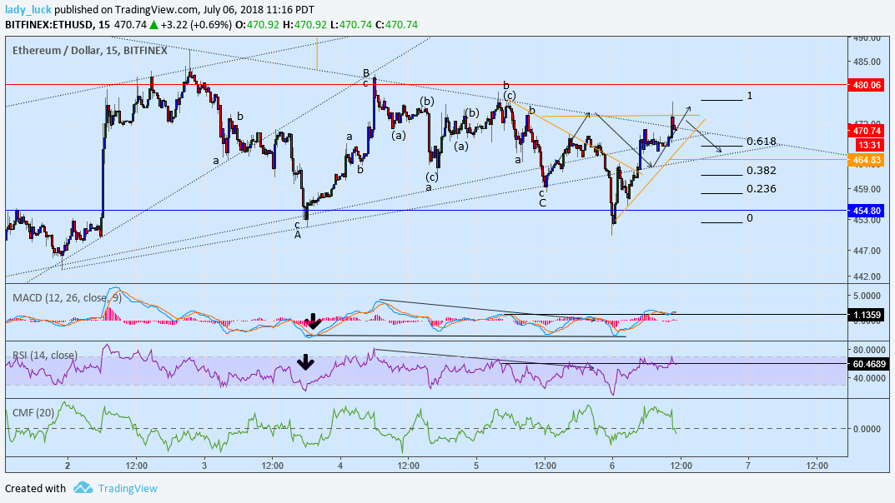Click the black down arrow on the RSI panel

click(306, 361)
